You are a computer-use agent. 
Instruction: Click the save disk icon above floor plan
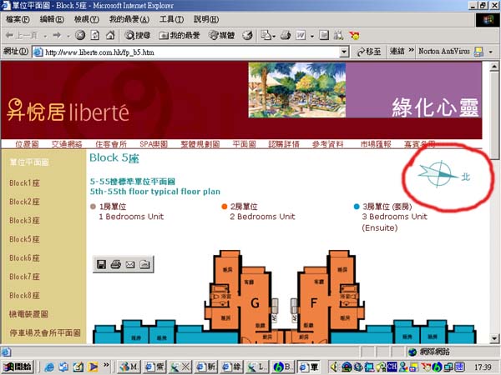click(101, 265)
